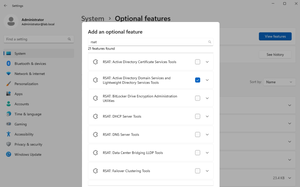Expand DHCP Server Tools details chevron
300x187 pixels.
(207, 116)
